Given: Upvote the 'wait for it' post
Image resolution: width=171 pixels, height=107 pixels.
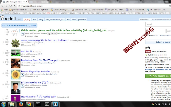Looking at the screenshot, I should click(7, 51).
